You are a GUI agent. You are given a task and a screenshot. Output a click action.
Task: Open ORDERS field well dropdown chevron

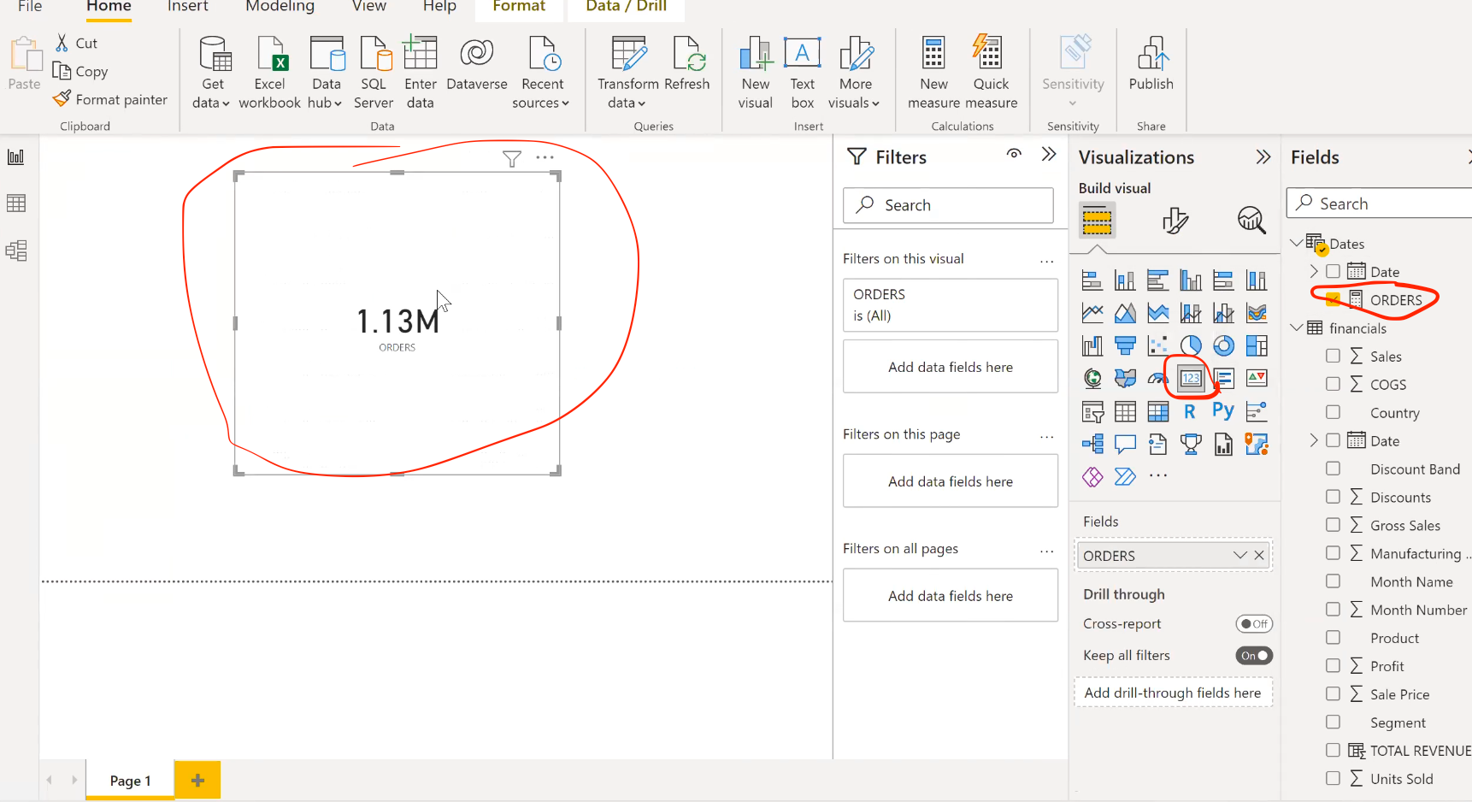click(1239, 556)
